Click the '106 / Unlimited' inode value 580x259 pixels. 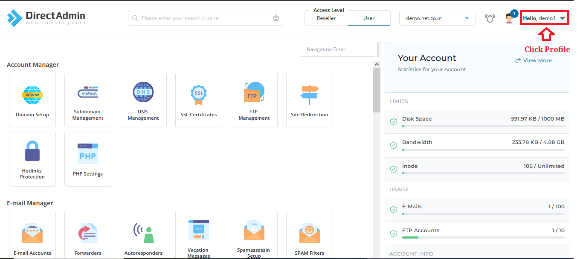pos(544,166)
